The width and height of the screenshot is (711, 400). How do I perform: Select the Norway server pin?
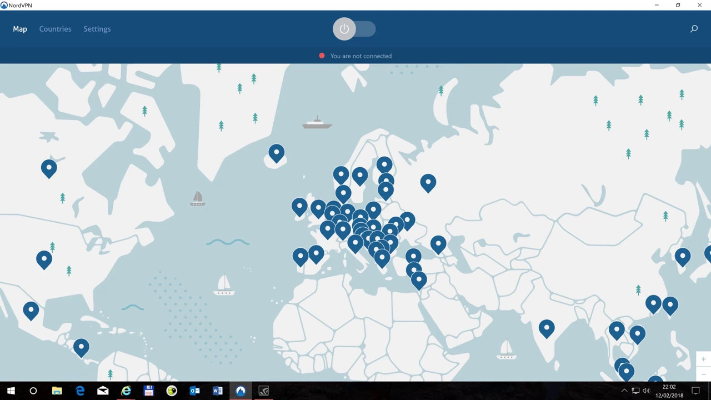point(341,175)
